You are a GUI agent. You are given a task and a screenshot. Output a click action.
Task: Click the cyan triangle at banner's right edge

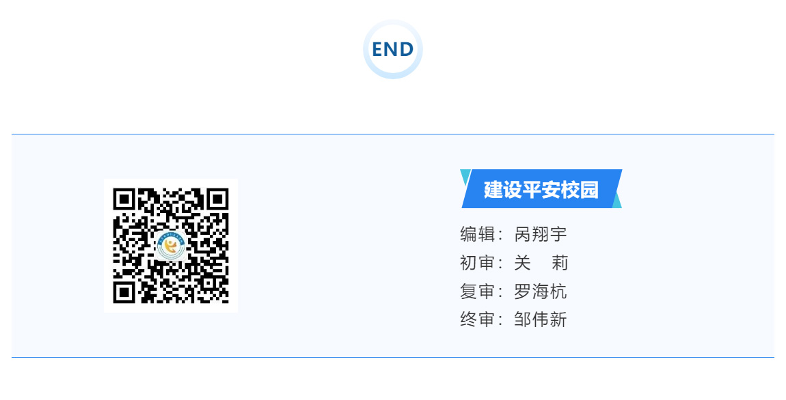tap(617, 201)
